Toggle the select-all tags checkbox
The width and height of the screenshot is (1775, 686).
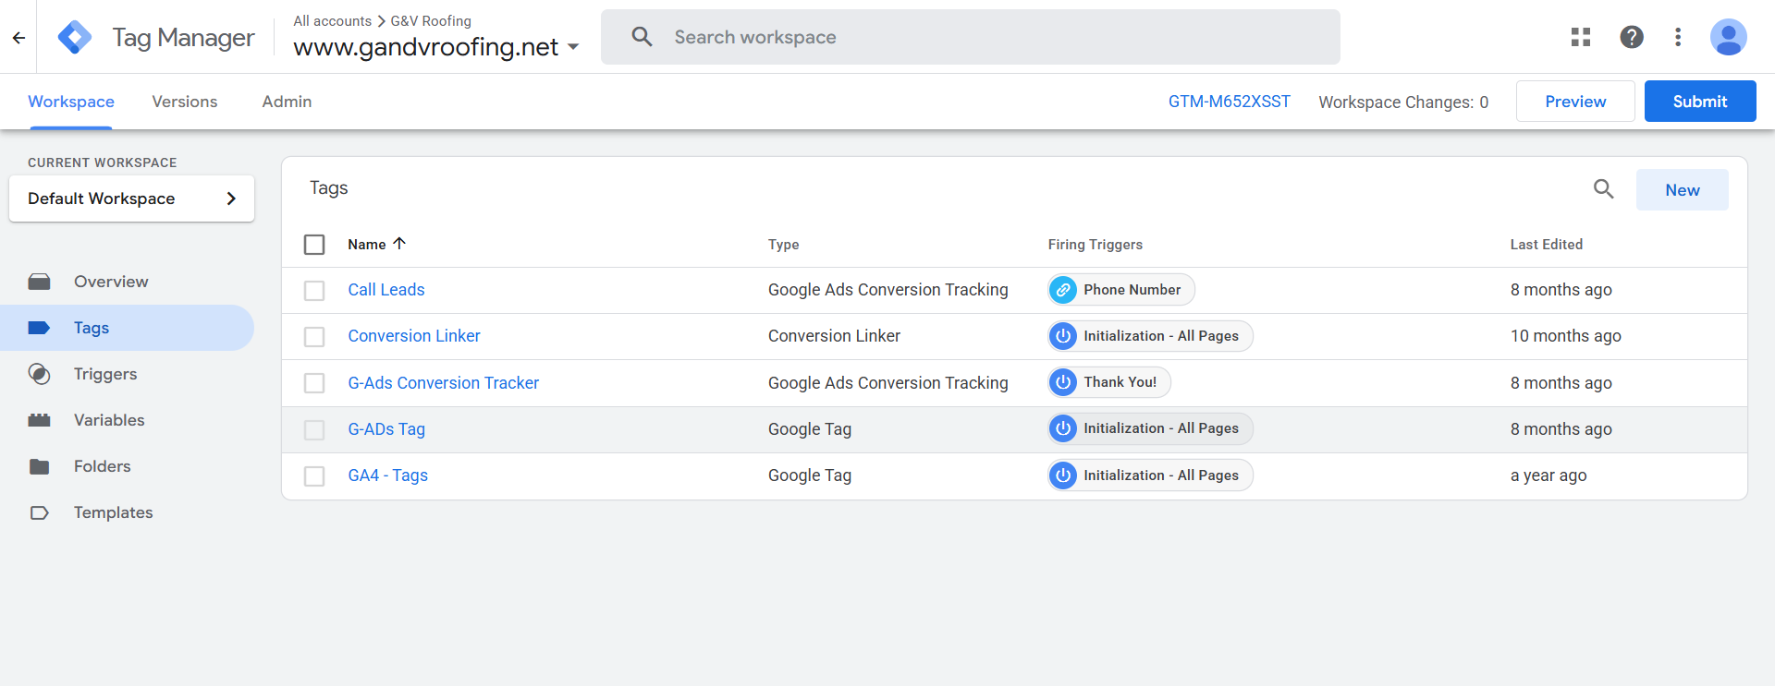coord(314,245)
